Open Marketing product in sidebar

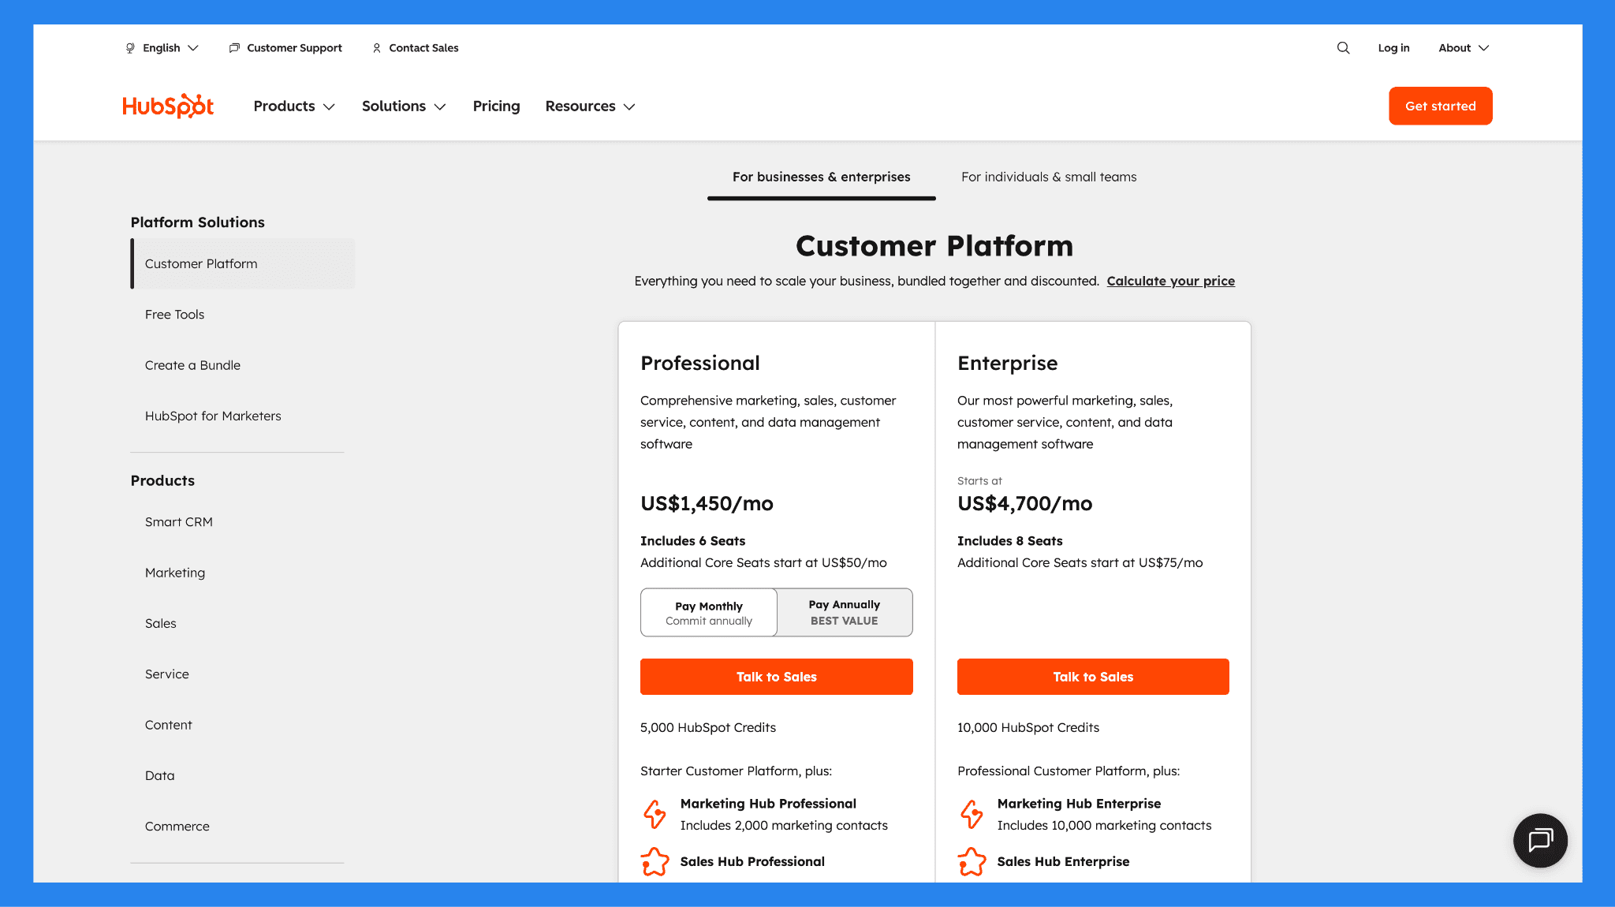[175, 573]
